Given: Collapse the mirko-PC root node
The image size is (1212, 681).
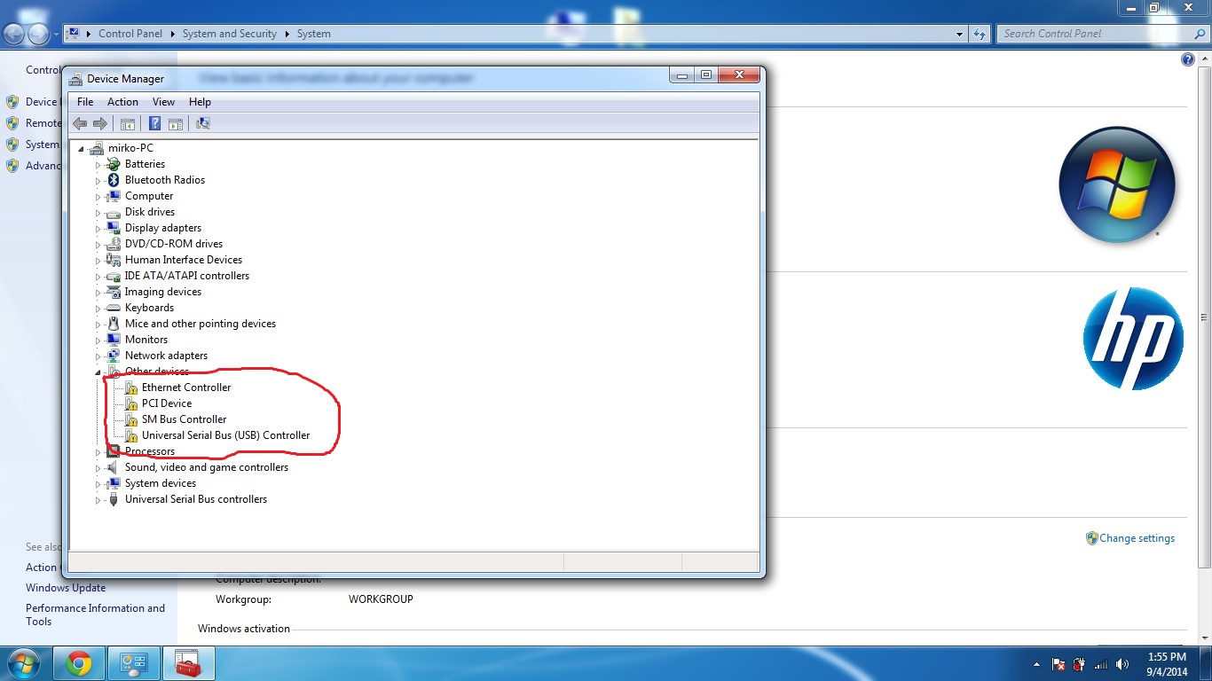Looking at the screenshot, I should (x=82, y=148).
